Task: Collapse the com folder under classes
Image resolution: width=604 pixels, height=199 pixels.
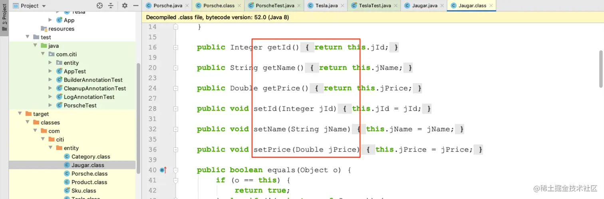Action: 35,131
